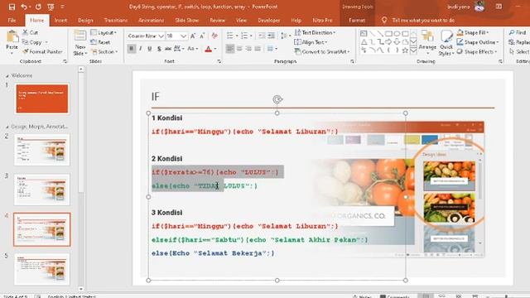Increase font size
This screenshot has height=298, width=530.
[193, 36]
